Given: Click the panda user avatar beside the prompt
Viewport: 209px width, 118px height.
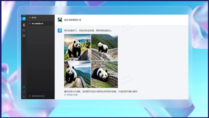Looking at the screenshot, I should click(60, 20).
